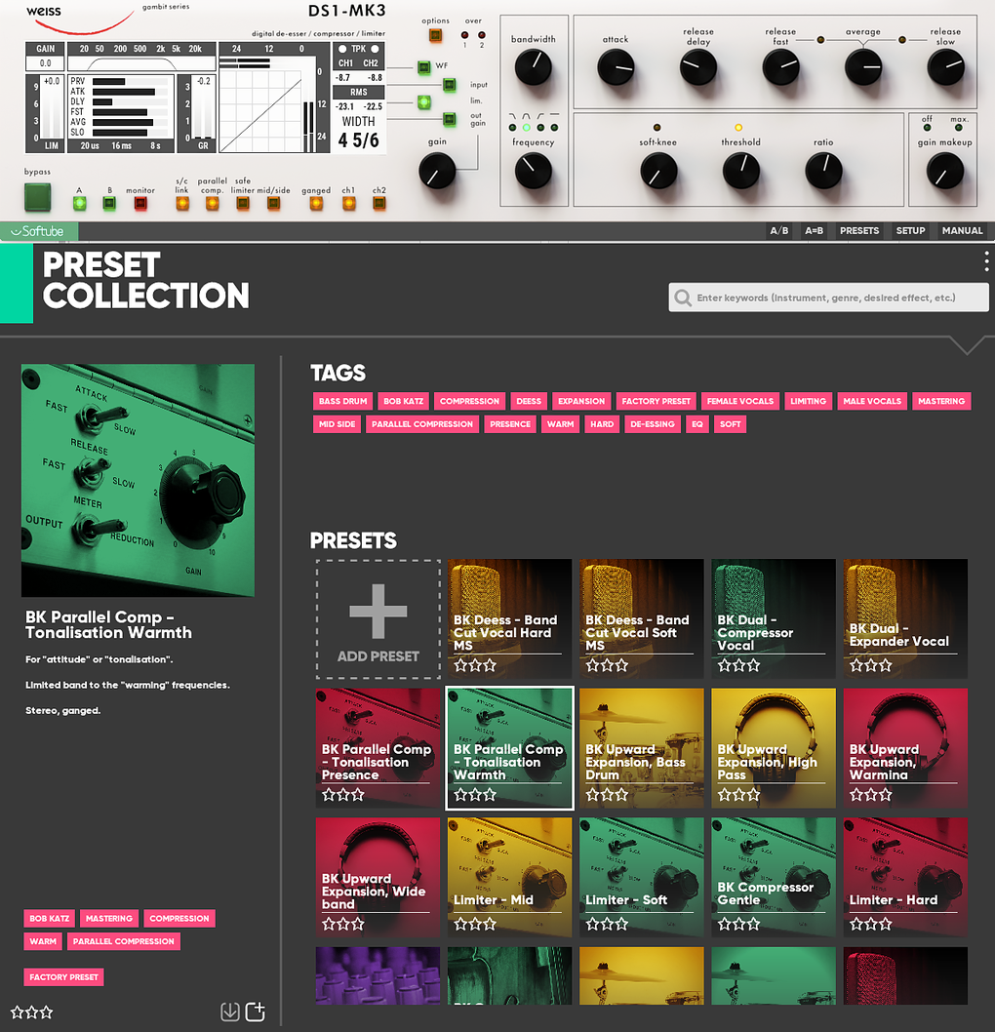This screenshot has height=1032, width=995.
Task: Copy settings with the A=B button
Action: pos(814,231)
